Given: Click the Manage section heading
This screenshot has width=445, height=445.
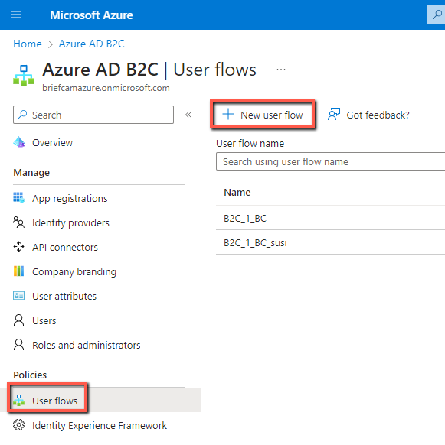Looking at the screenshot, I should click(x=31, y=172).
